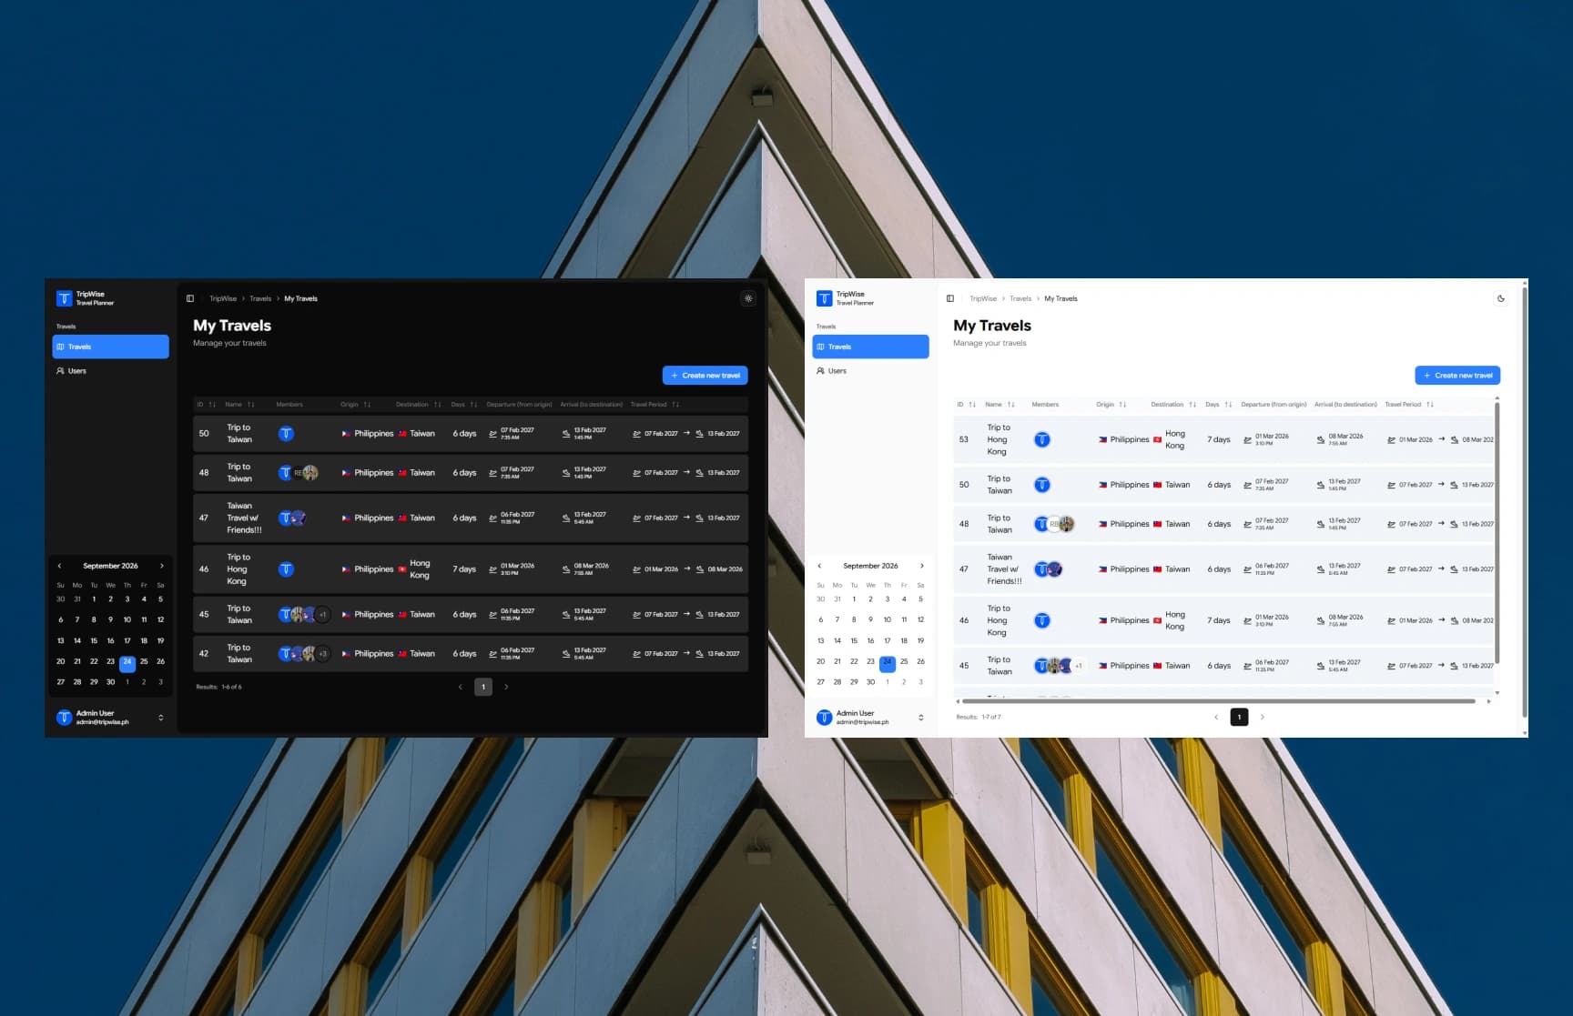Click TripWise logo icon in light window sidebar
1573x1016 pixels.
824,298
